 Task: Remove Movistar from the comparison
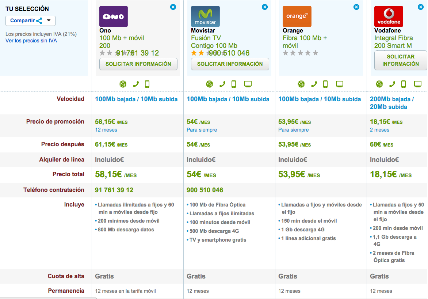[265, 7]
